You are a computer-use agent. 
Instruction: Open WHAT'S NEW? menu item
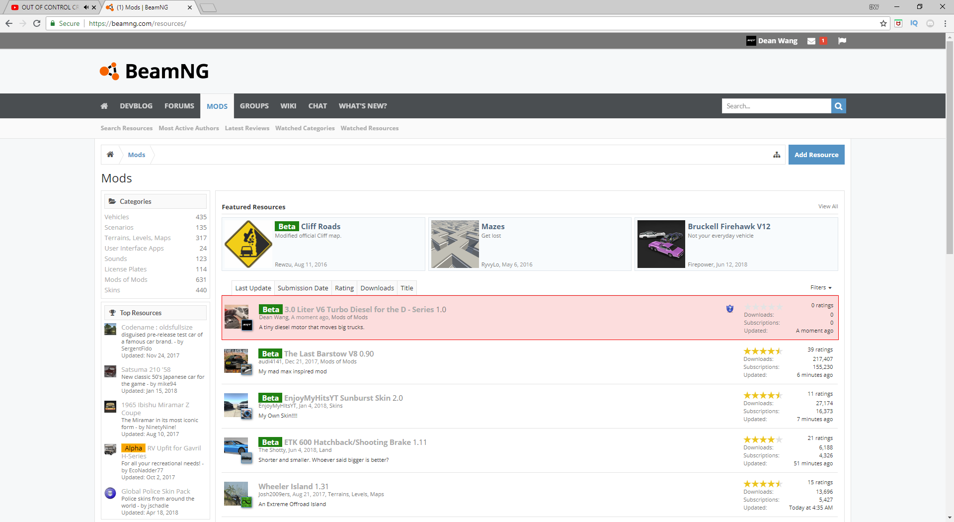point(363,106)
